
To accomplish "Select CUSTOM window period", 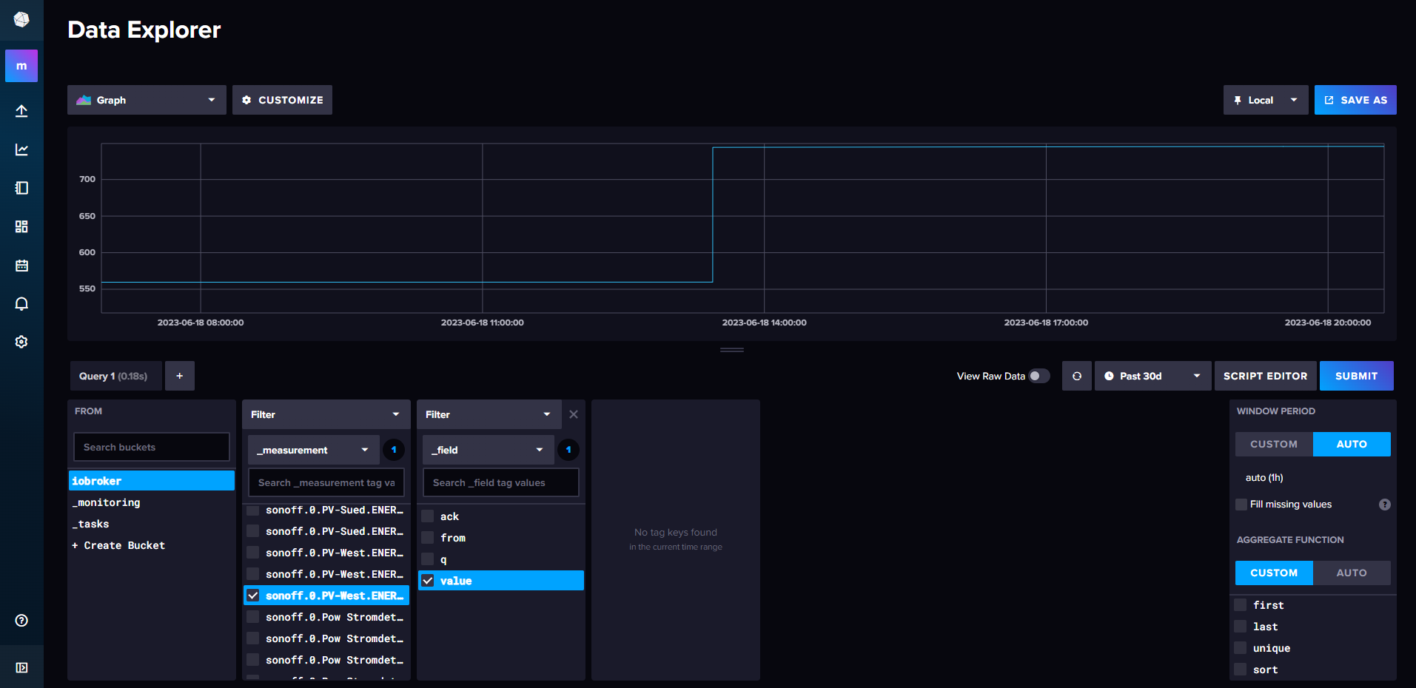I will click(x=1274, y=444).
